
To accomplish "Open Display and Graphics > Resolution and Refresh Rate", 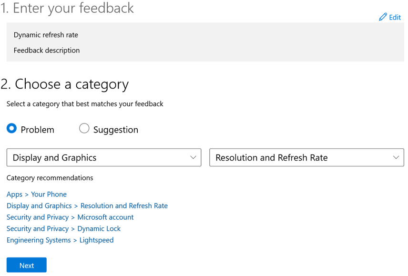I will click(x=87, y=205).
